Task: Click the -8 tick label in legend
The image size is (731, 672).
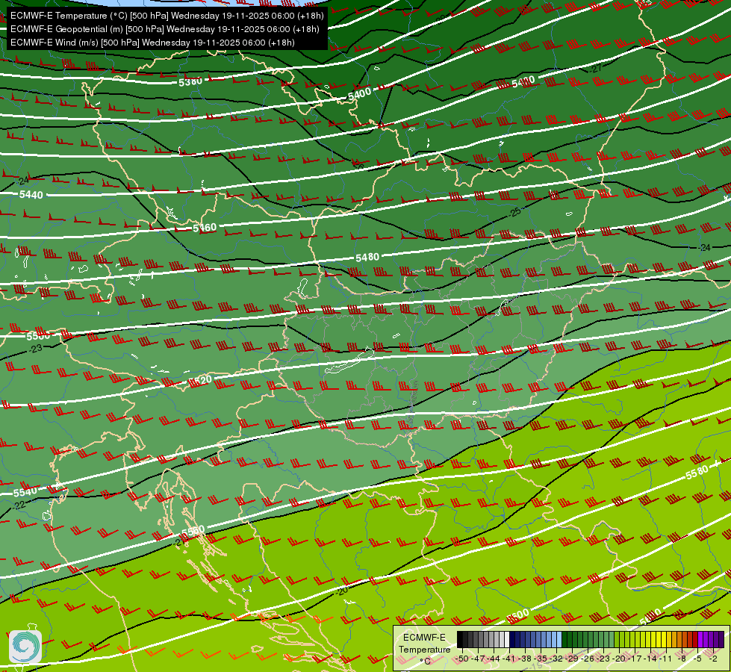Action: 682,659
